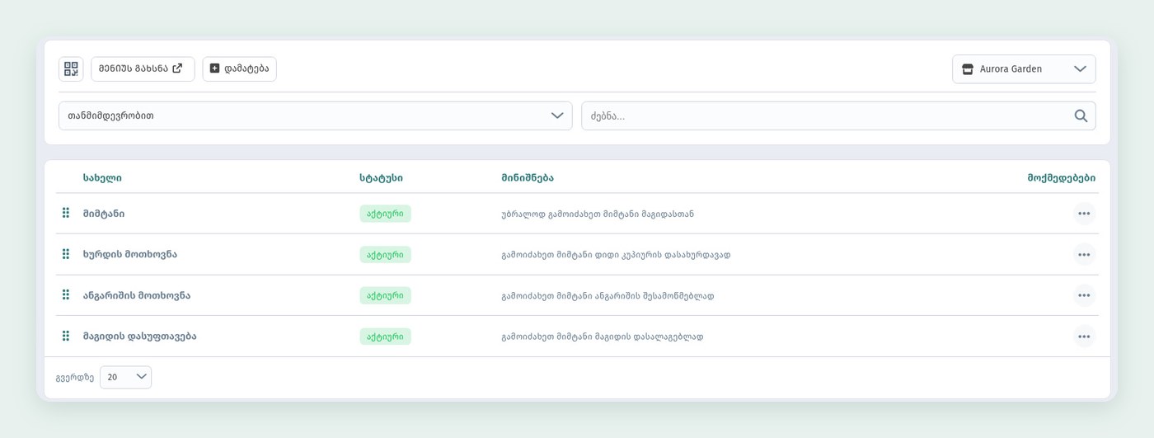Open the actions menu for the მიმტანი row
The image size is (1154, 438).
(x=1084, y=214)
